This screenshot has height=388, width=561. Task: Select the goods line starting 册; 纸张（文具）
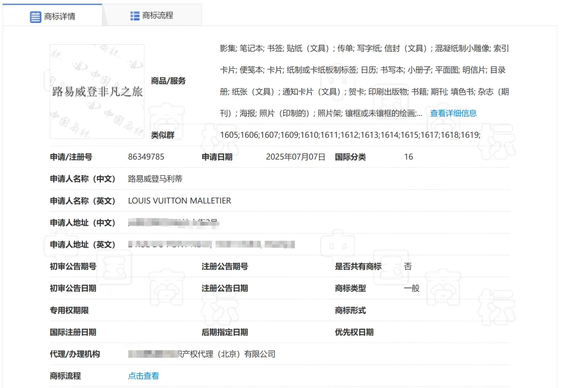[x=364, y=92]
